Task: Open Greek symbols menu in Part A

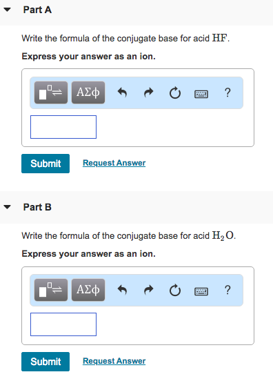Action: coord(88,92)
